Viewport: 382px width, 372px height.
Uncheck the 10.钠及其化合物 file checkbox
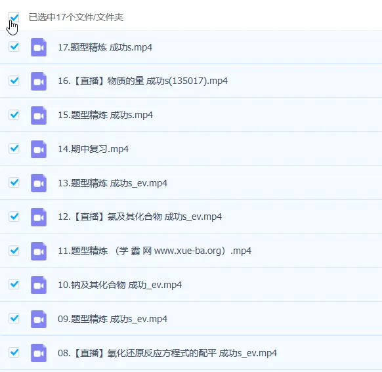click(x=14, y=284)
